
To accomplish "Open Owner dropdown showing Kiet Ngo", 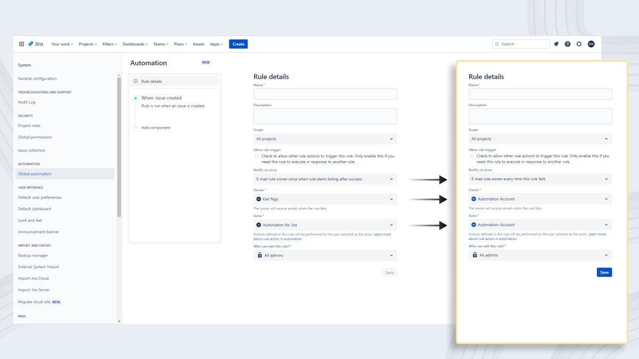I will tap(325, 199).
